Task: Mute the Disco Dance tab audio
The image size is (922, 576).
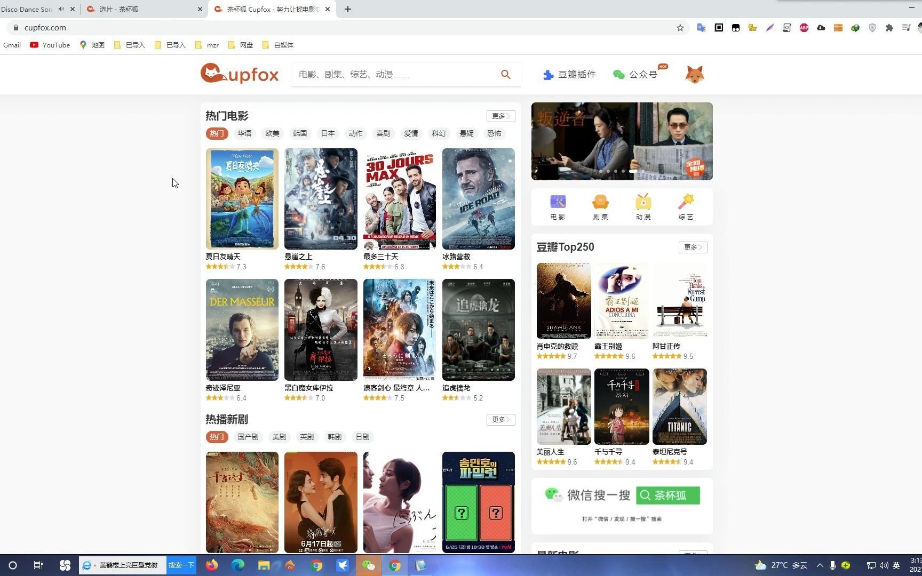Action: tap(61, 9)
